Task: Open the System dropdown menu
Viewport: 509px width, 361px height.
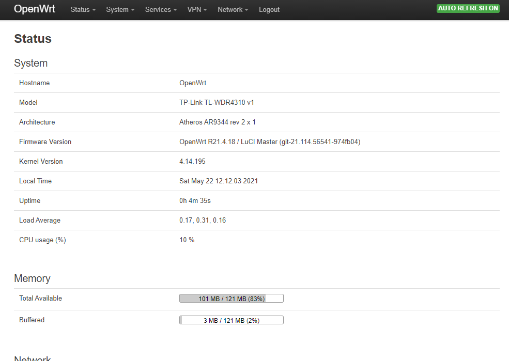Action: click(120, 10)
